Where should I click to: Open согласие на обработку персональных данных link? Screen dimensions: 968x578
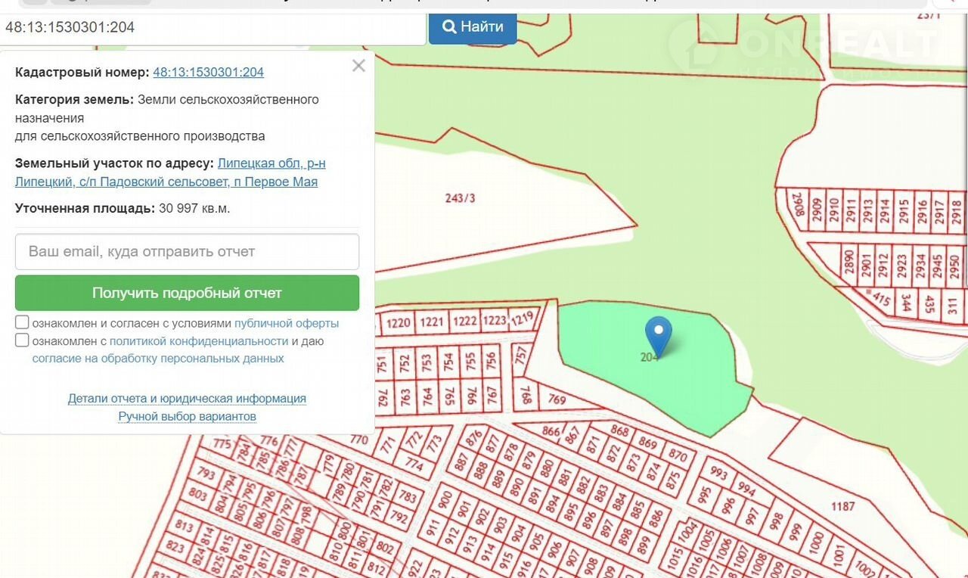pyautogui.click(x=158, y=359)
